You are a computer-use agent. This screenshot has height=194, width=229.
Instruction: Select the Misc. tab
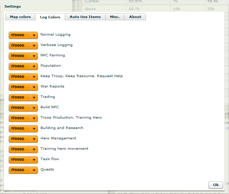pyautogui.click(x=115, y=17)
